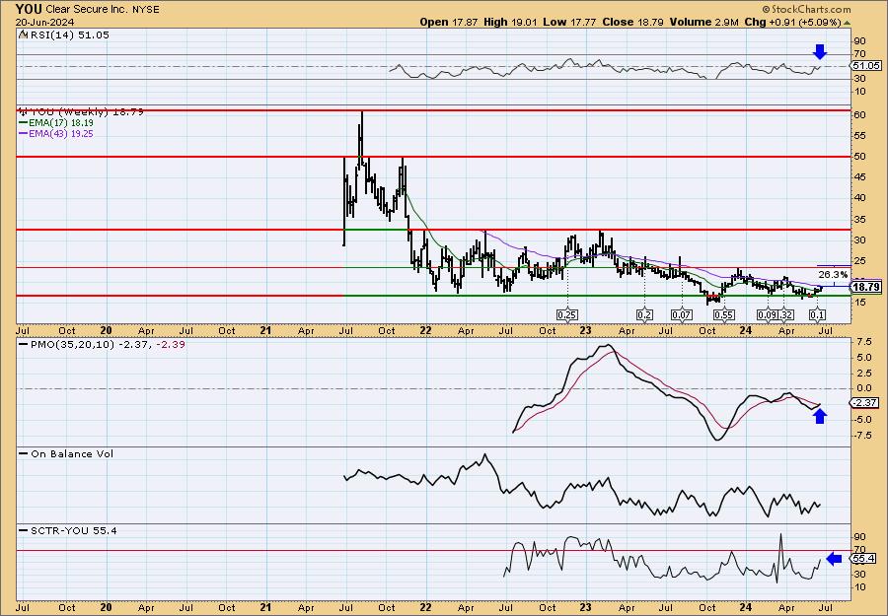Image resolution: width=888 pixels, height=616 pixels.
Task: Click the 0.55 dividend marker
Action: point(724,315)
